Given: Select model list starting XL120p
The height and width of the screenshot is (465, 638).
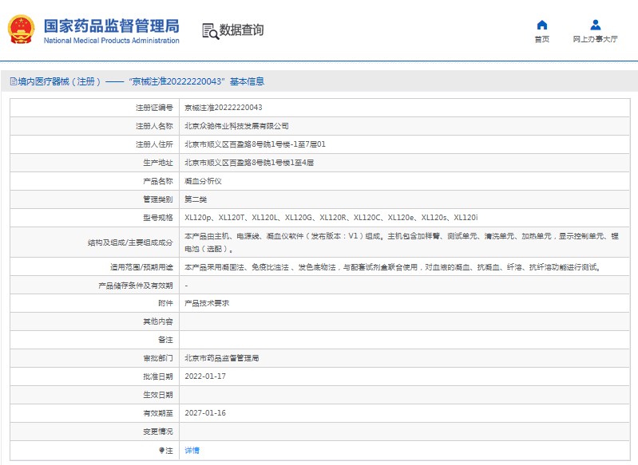Looking at the screenshot, I should pos(331,218).
